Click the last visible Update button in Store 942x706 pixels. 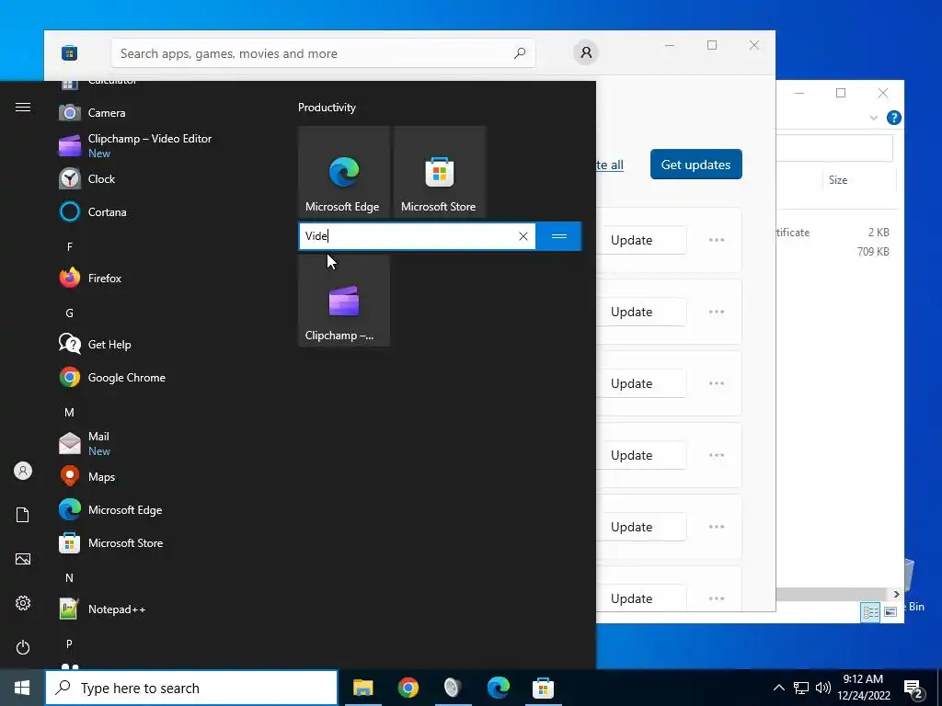click(642, 598)
